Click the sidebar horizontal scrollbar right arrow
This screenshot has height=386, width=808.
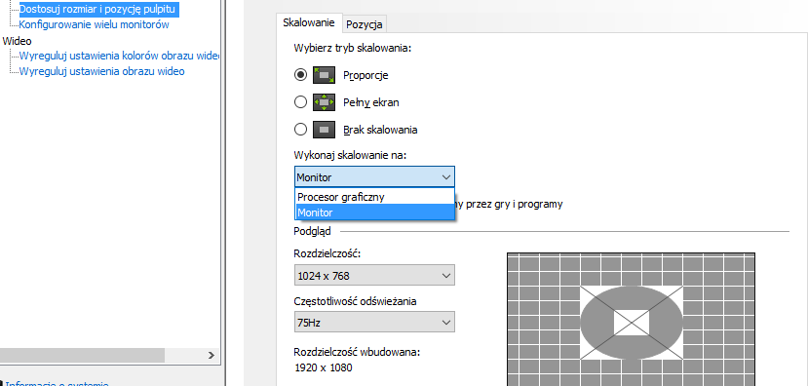(x=211, y=355)
